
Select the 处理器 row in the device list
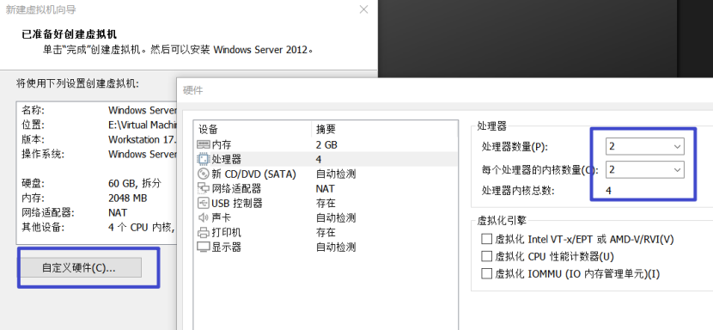click(x=326, y=159)
